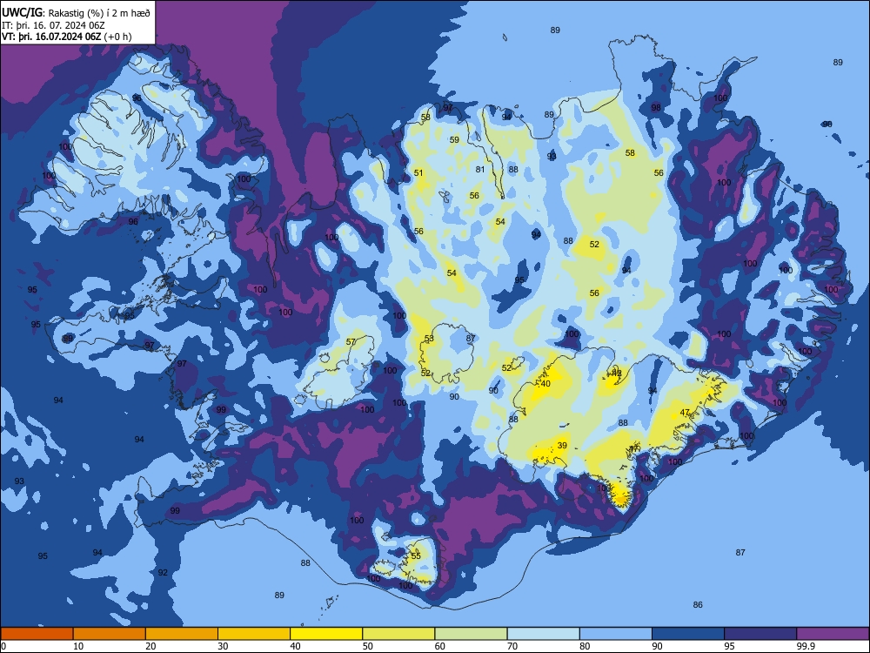Viewport: 870px width, 653px height.
Task: Click the orange 10–20 legend swatch
Action: (x=110, y=634)
